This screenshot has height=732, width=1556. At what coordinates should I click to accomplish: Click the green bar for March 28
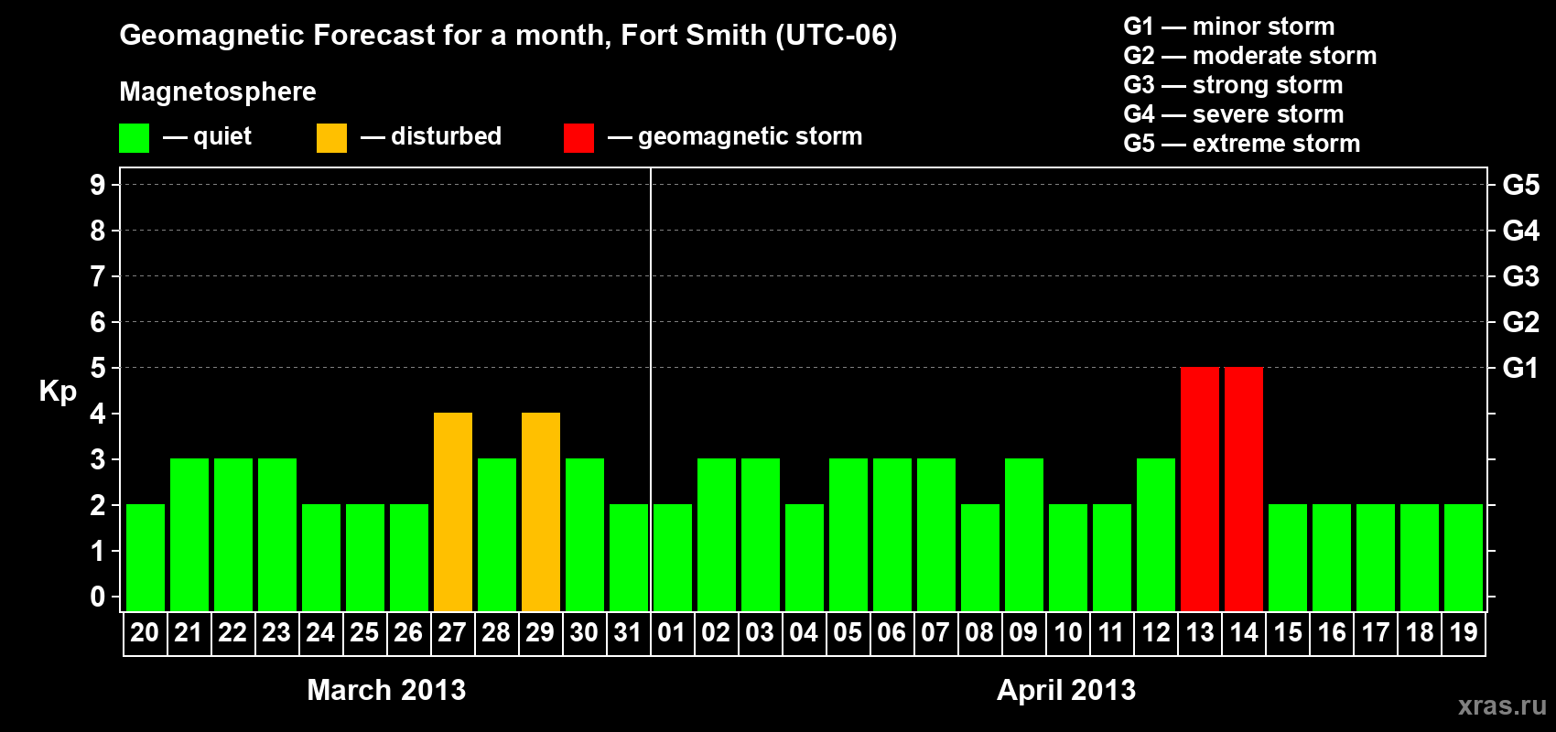(x=497, y=534)
